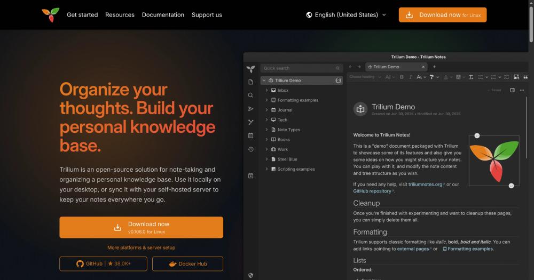534x280 pixels.
Task: Close the Trilium Demo tab
Action: pos(423,67)
